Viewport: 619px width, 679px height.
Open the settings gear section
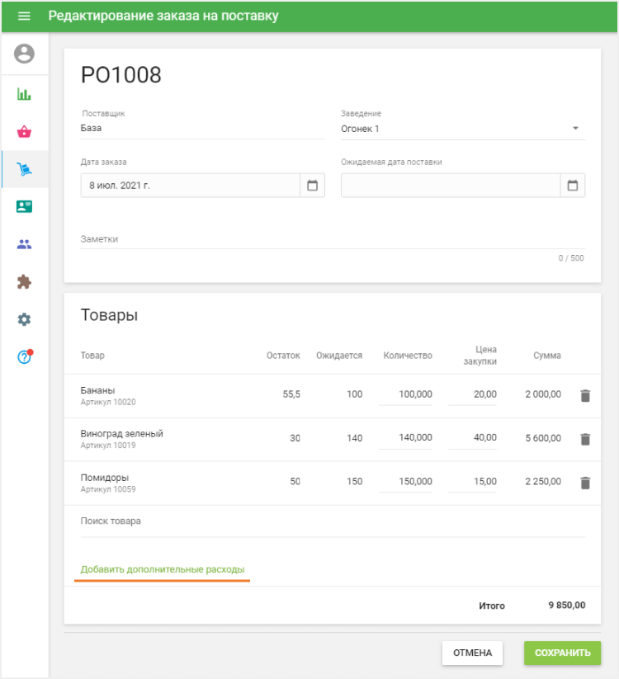tap(25, 319)
